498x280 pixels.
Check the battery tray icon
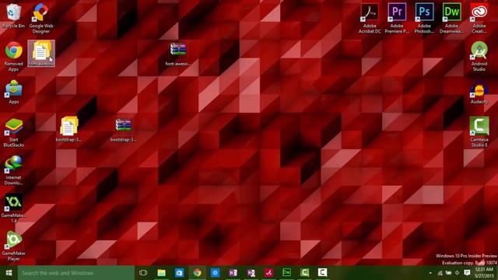[x=448, y=273]
